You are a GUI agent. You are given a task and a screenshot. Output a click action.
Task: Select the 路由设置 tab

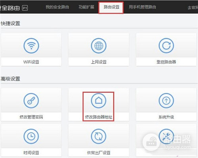pyautogui.click(x=111, y=7)
